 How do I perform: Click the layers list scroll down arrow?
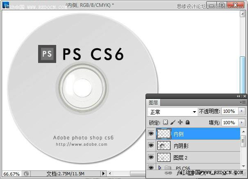coord(243,166)
